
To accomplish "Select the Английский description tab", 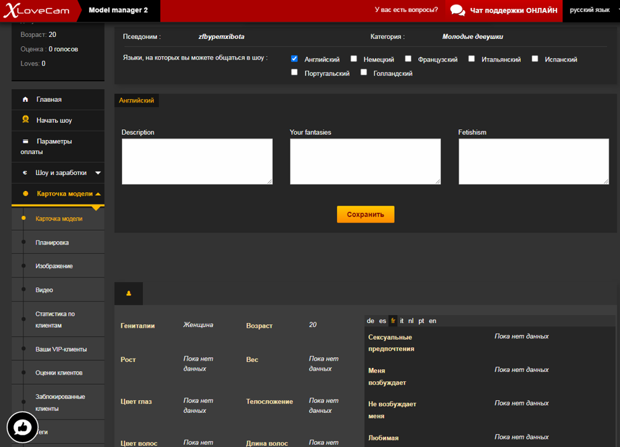I will tap(137, 101).
